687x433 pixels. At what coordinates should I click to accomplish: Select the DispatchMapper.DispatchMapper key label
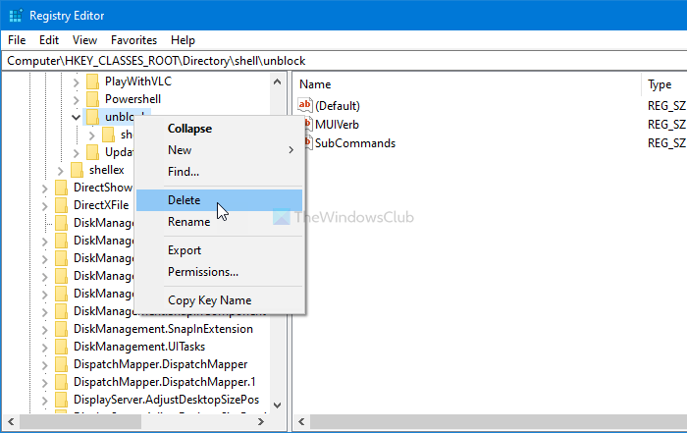pos(160,364)
